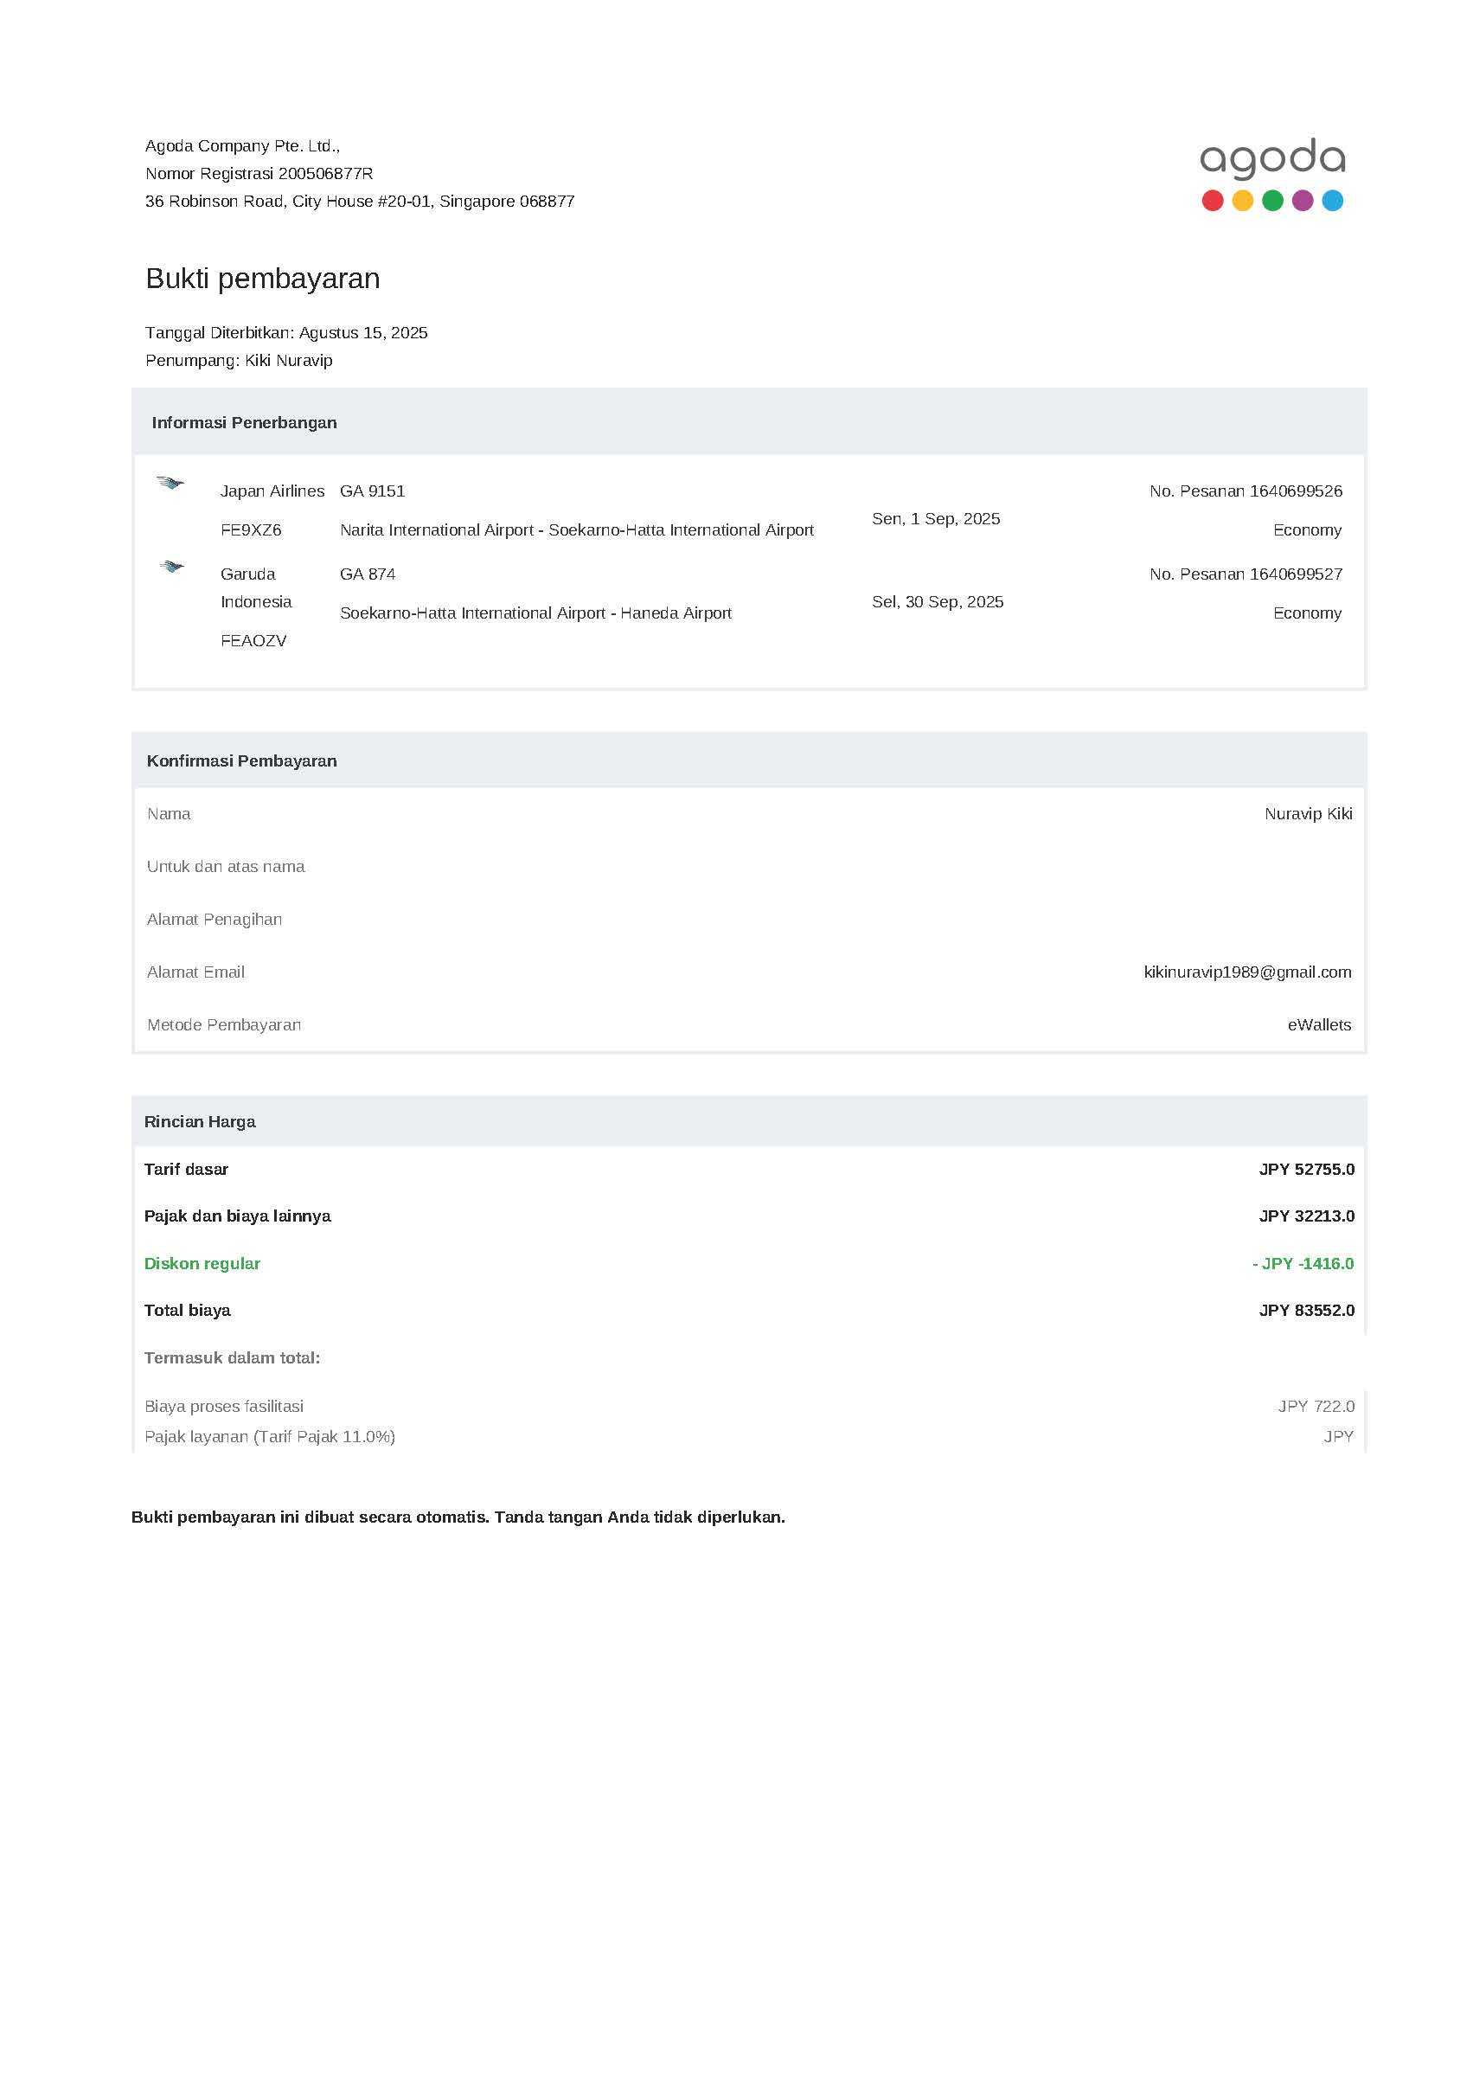Screen dimensions: 1473x2085
Task: Click the Agoda wordmark logo
Action: 1271,159
